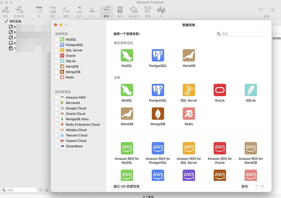Check the Microsoft vendor filter
The image size is (281, 198).
[57, 103]
